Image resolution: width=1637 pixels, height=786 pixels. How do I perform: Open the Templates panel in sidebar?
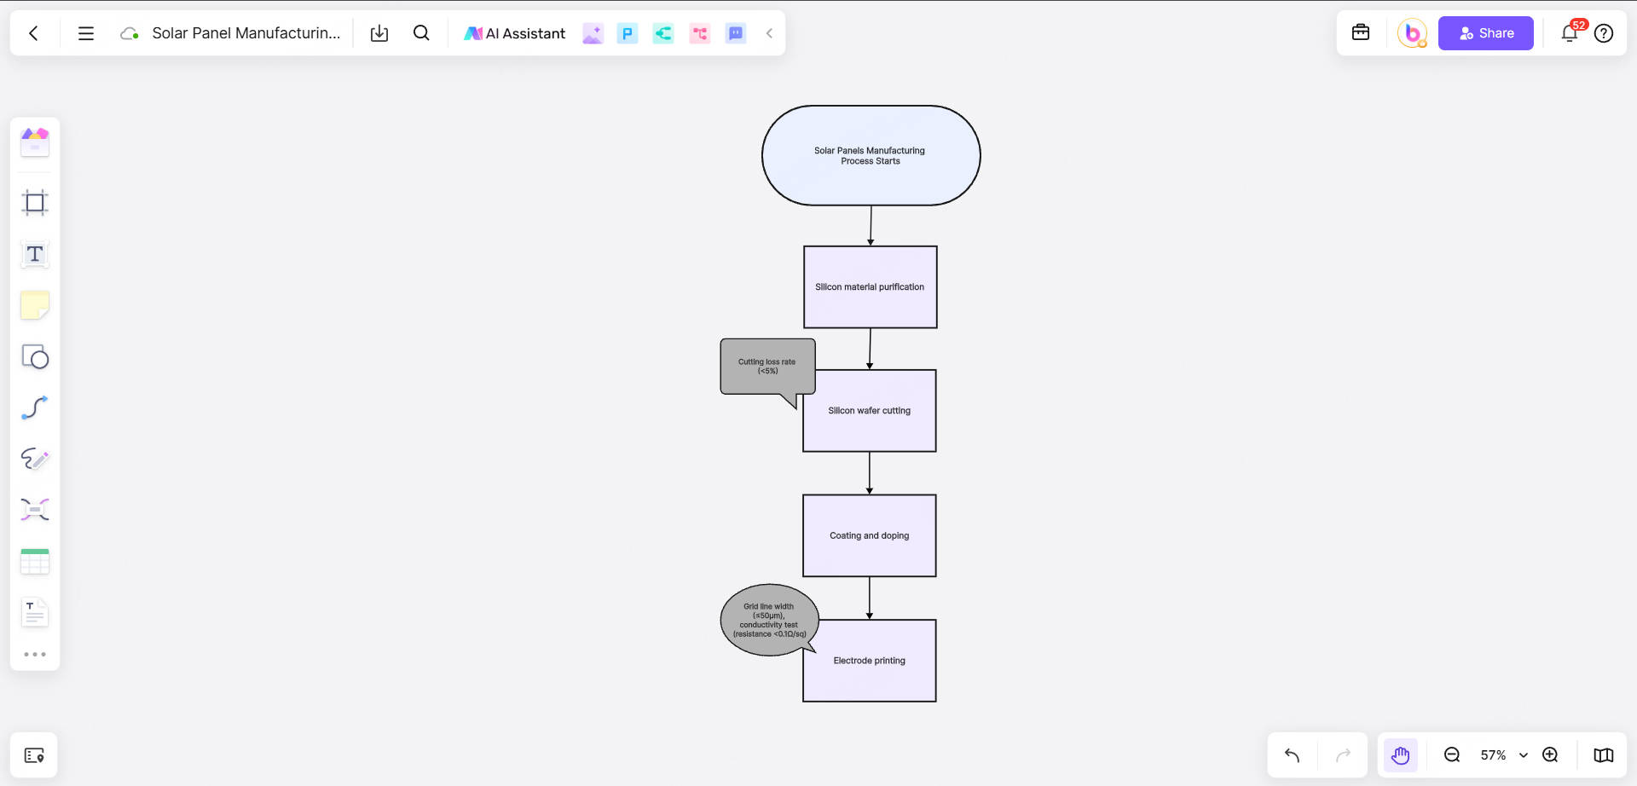(x=35, y=142)
